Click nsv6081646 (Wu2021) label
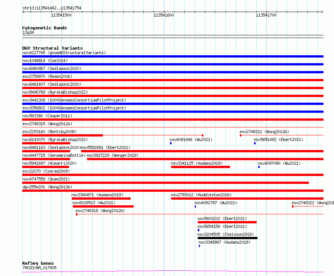This screenshot has height=276, width=334. (x=191, y=140)
